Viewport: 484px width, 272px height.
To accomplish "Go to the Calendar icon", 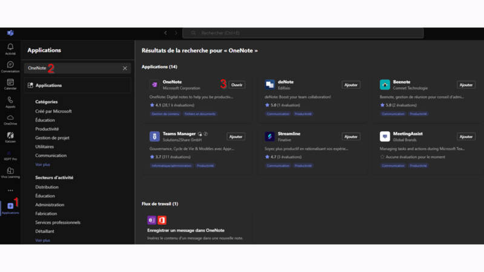I will (x=10, y=83).
